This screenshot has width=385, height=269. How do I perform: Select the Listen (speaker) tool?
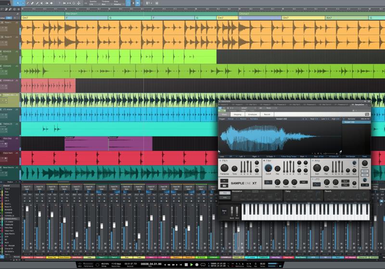tap(51, 3)
